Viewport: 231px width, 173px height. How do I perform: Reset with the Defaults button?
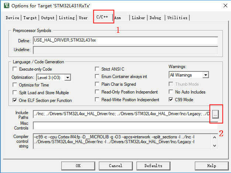point(154,166)
